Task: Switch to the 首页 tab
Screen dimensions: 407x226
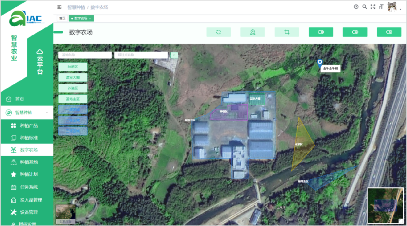Action: click(62, 18)
